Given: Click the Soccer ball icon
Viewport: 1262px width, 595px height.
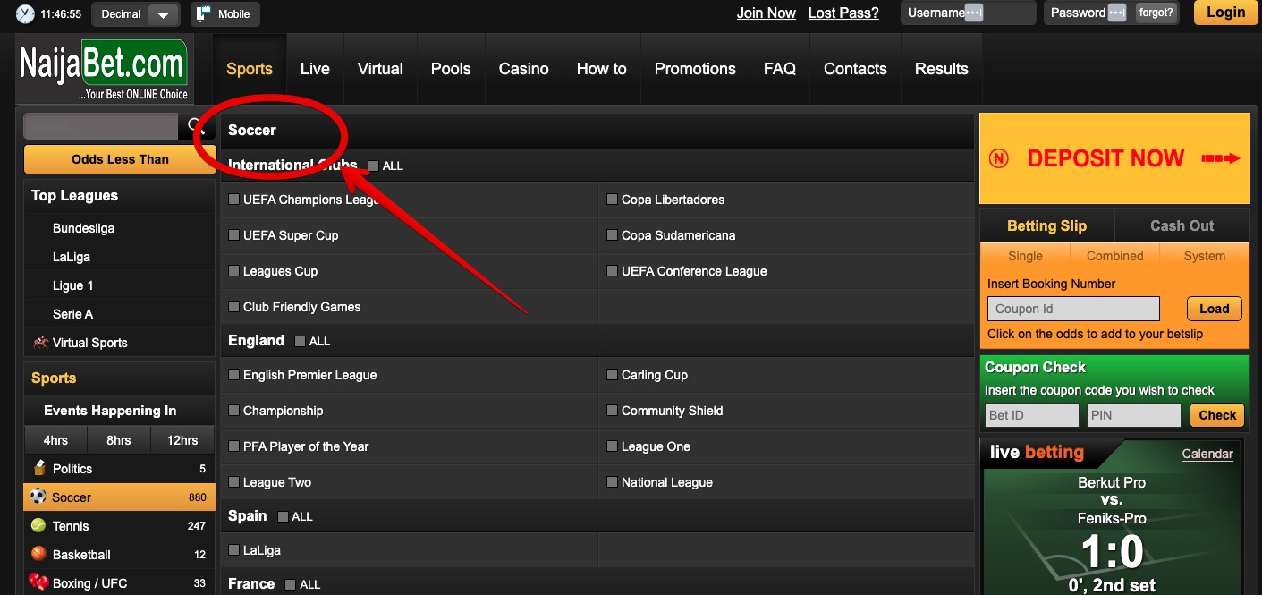Looking at the screenshot, I should pyautogui.click(x=38, y=497).
